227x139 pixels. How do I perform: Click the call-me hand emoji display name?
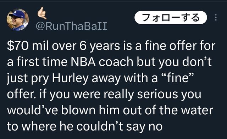[42, 13]
